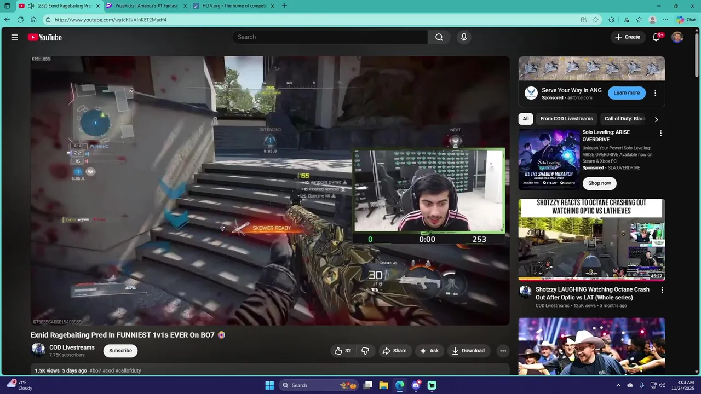Open weather widget showing 71°F Cloudy
This screenshot has height=394, width=701.
click(19, 385)
